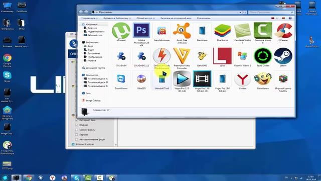Click the address bar refresh button

[x=244, y=12]
